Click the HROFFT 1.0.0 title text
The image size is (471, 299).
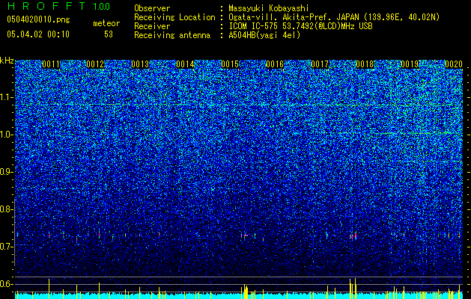(58, 6)
